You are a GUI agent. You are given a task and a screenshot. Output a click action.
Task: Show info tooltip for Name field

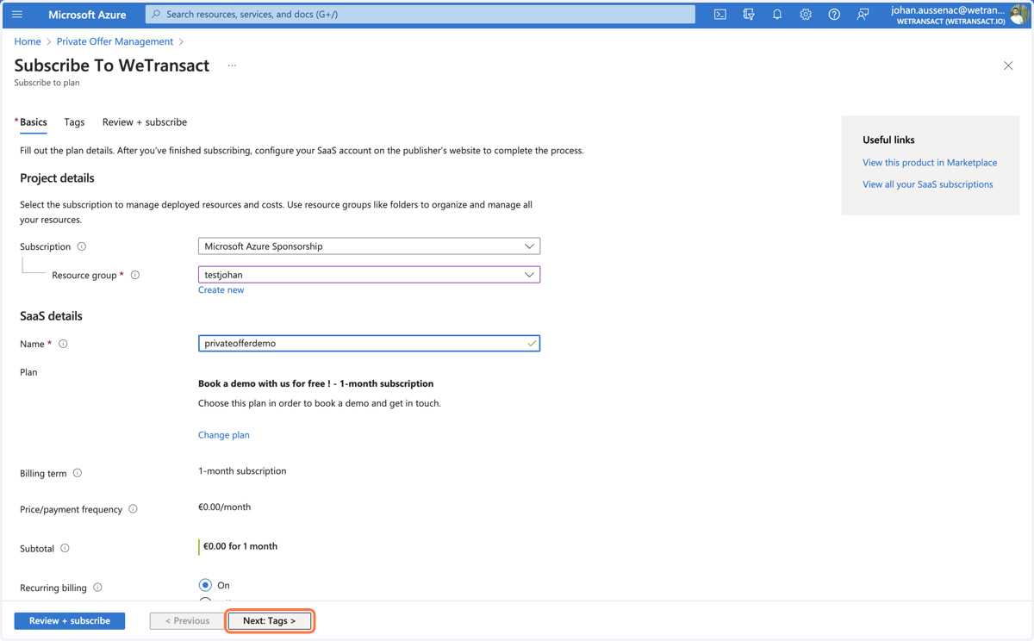click(x=63, y=344)
